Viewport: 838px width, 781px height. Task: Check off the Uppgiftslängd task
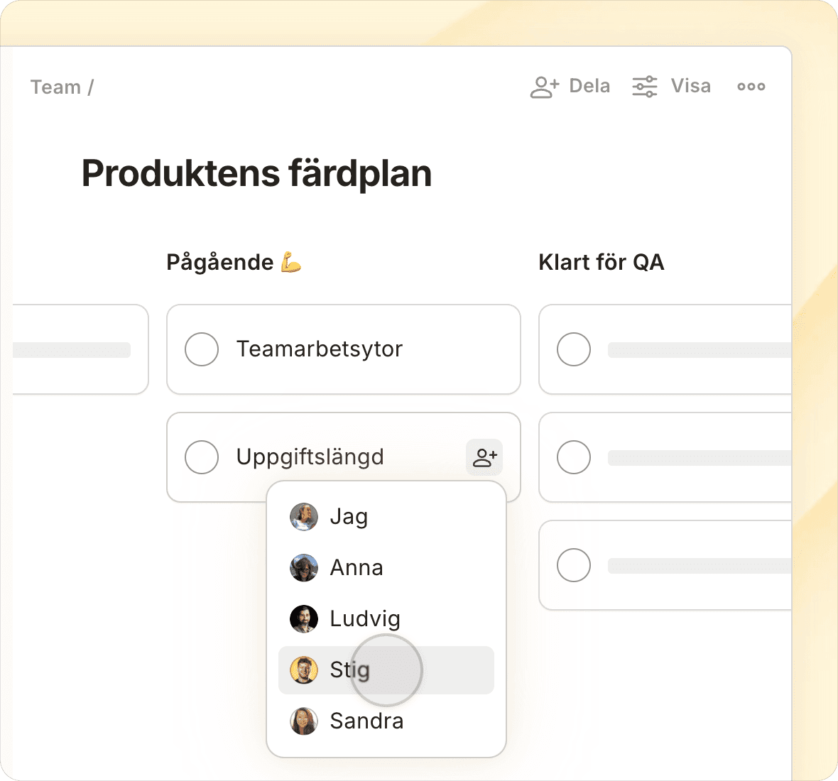click(x=202, y=457)
